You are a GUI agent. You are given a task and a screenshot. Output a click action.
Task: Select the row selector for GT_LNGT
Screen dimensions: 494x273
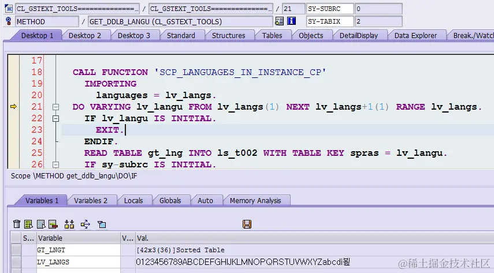[16, 250]
